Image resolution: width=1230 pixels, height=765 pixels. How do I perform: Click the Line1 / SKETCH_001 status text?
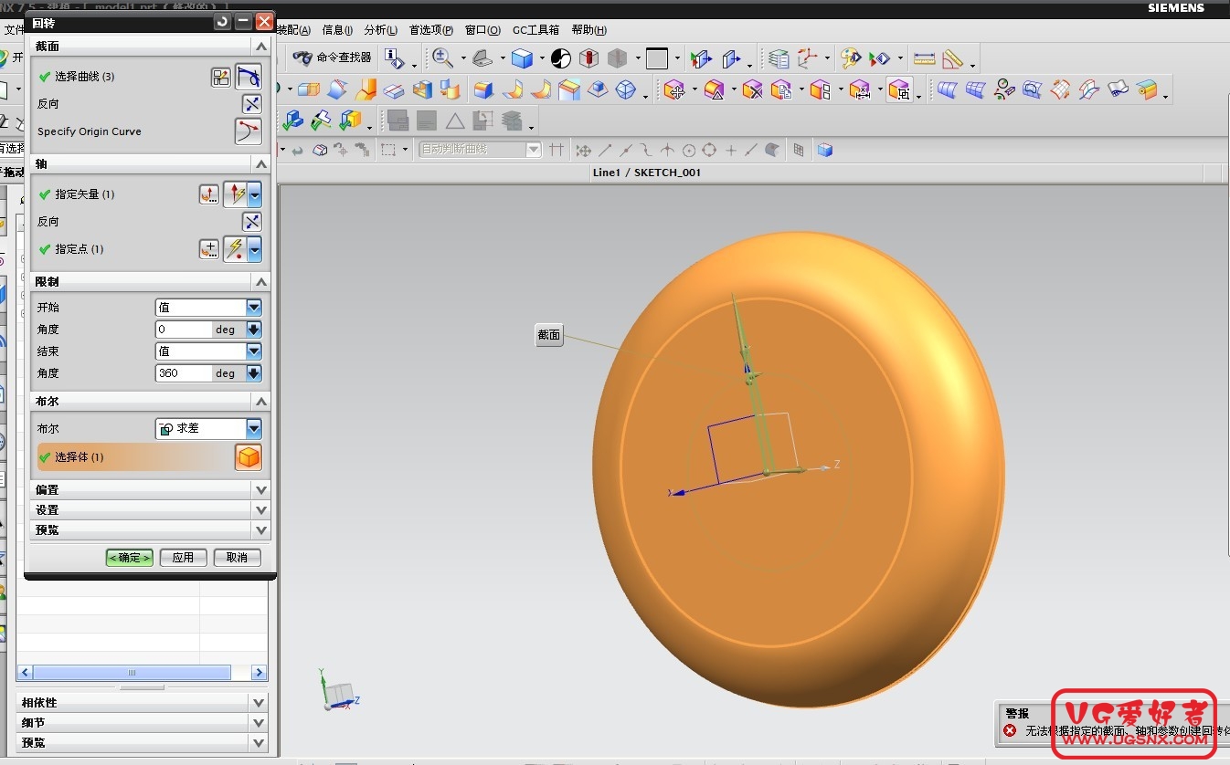tap(646, 173)
